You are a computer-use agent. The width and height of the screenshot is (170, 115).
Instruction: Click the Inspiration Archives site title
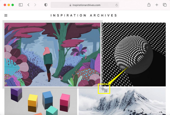point(84,15)
